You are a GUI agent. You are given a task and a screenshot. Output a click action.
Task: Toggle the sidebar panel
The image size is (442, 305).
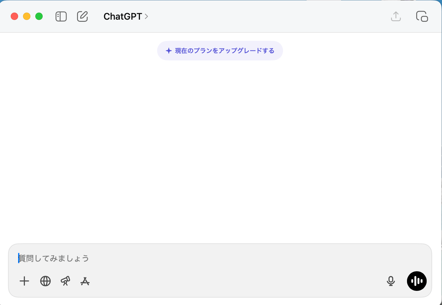click(x=61, y=17)
